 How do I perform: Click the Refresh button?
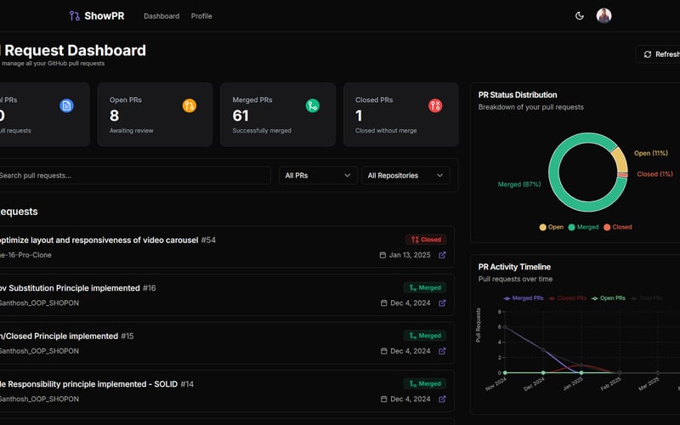(658, 54)
